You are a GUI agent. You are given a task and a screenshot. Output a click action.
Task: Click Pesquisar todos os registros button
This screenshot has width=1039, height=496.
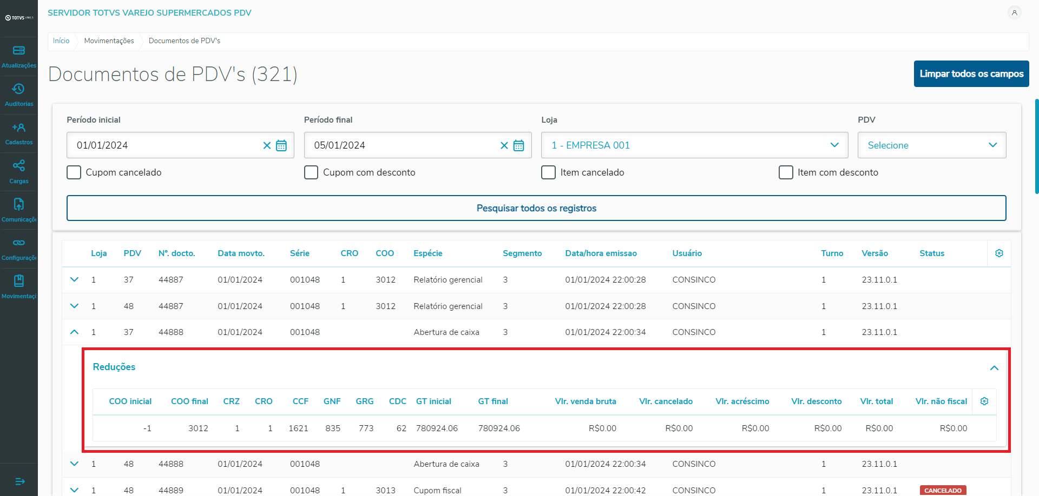coord(536,208)
